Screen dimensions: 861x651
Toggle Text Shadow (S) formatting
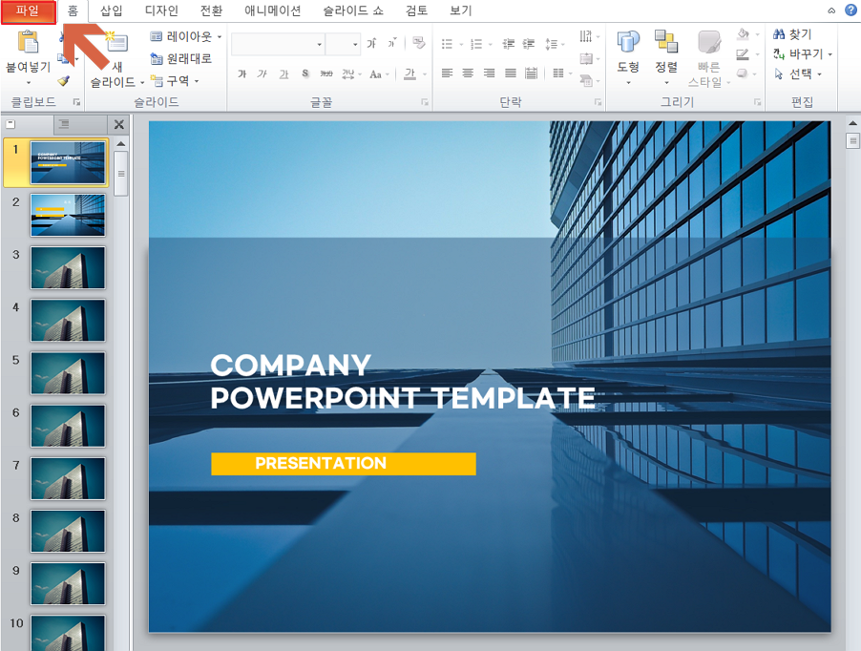[305, 73]
